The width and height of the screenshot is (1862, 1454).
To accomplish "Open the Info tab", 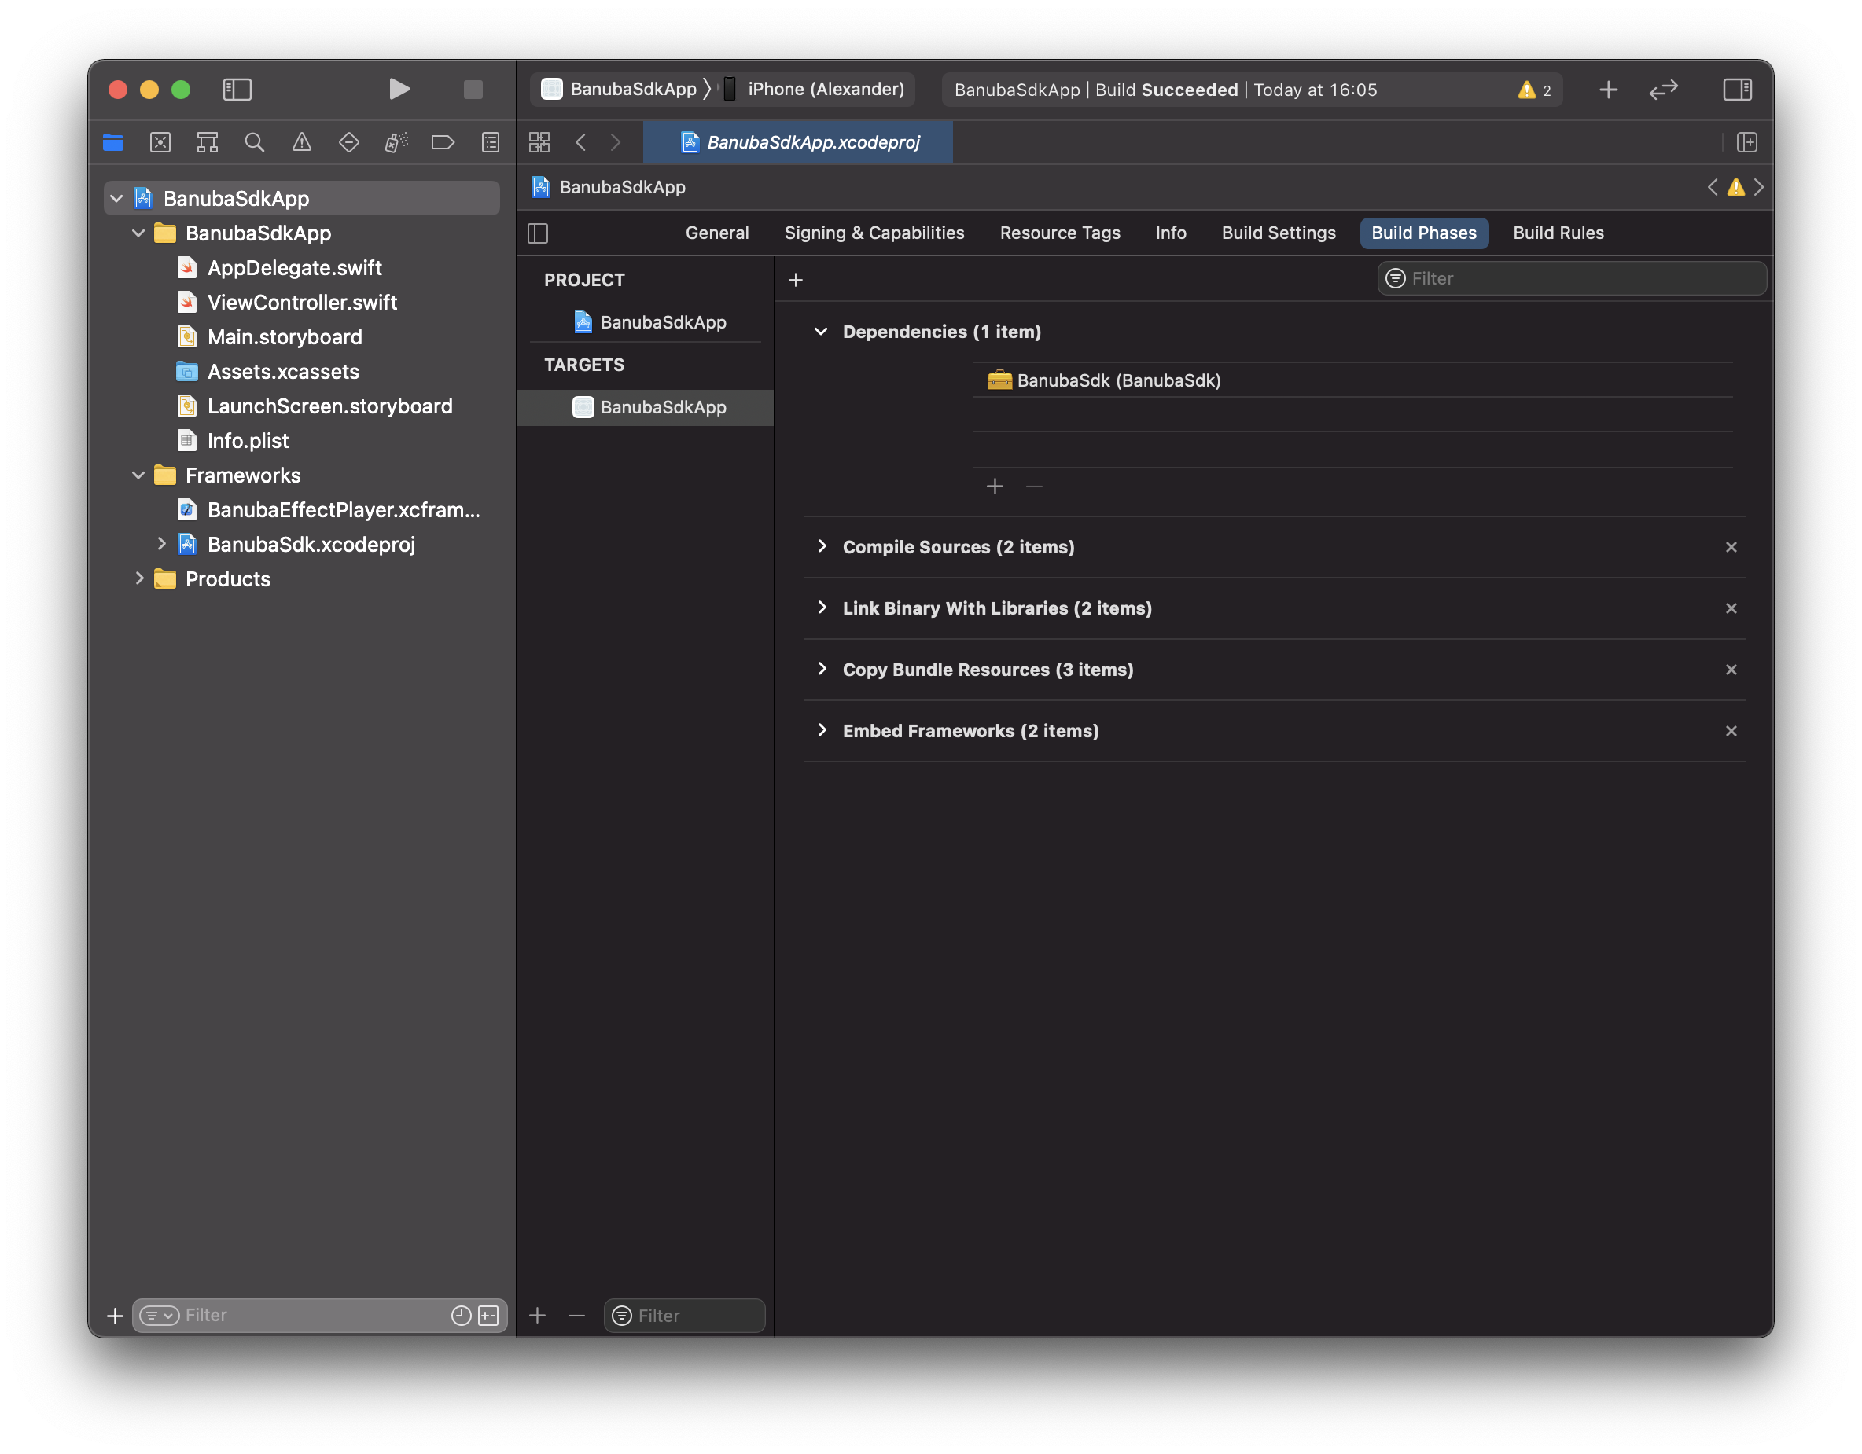I will point(1171,233).
